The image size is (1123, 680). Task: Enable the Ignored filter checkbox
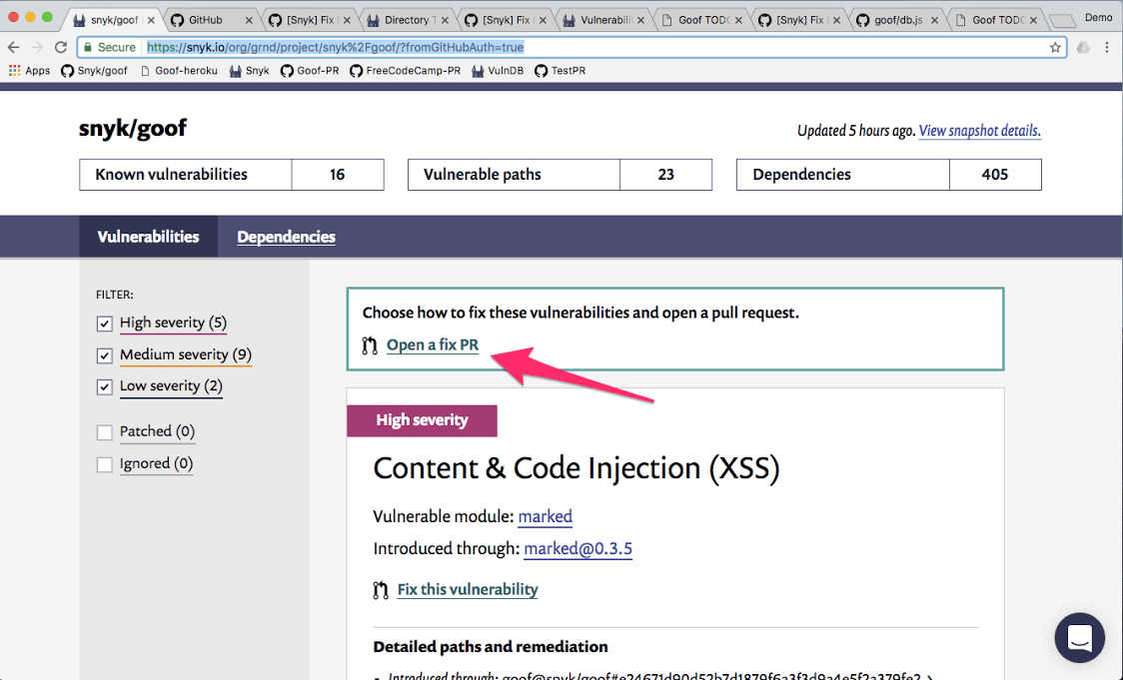click(104, 464)
